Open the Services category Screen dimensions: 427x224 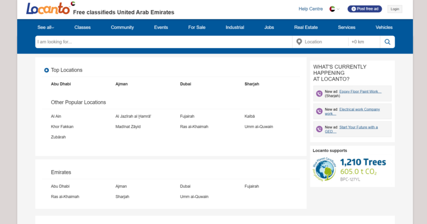coord(347,27)
